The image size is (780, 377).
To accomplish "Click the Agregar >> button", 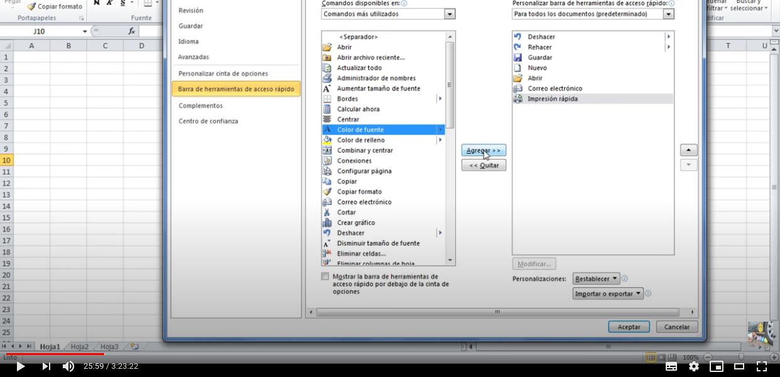I will pos(484,151).
